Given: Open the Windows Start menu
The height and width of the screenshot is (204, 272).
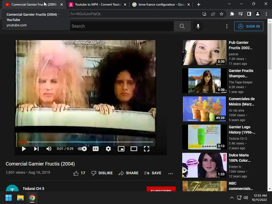Looking at the screenshot, I should click(9, 198).
